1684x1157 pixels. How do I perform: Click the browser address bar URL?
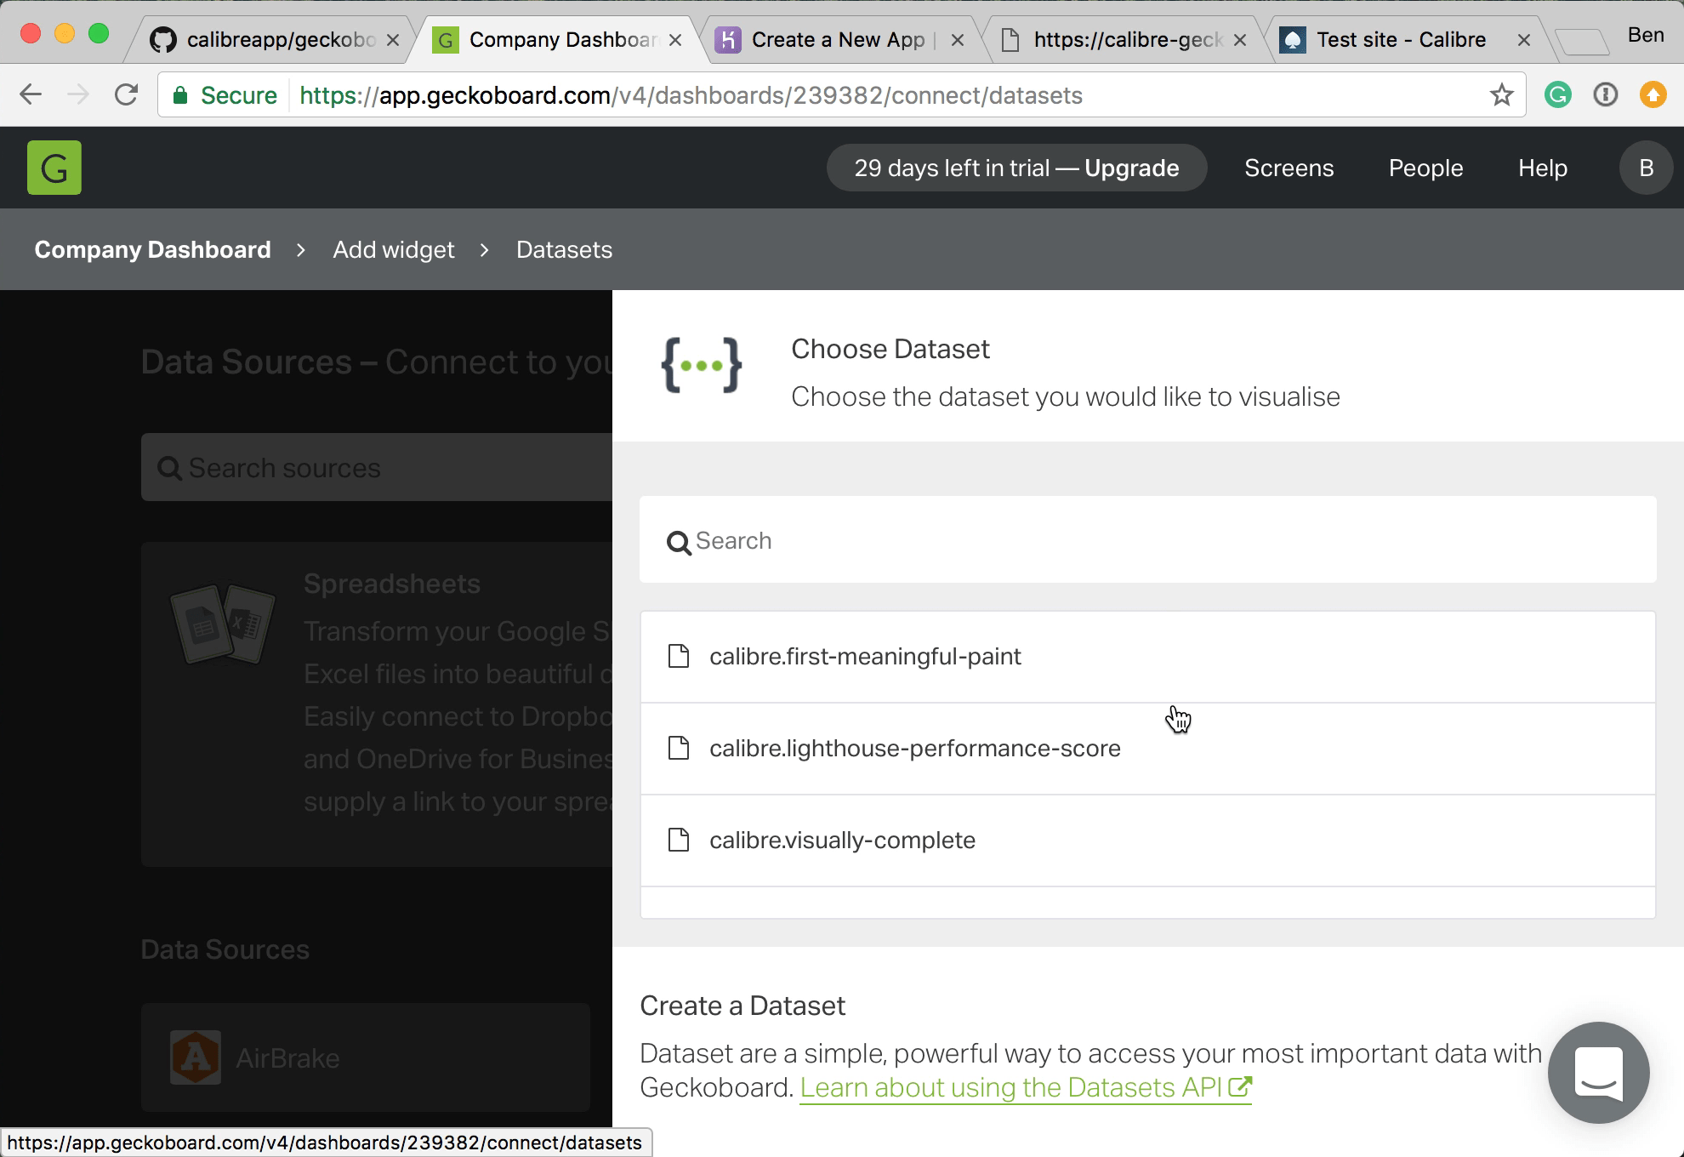click(691, 94)
